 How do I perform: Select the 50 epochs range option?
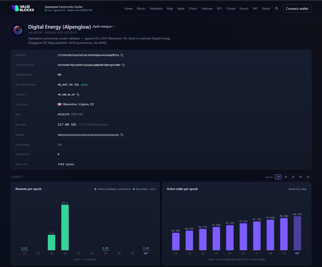pos(308,177)
